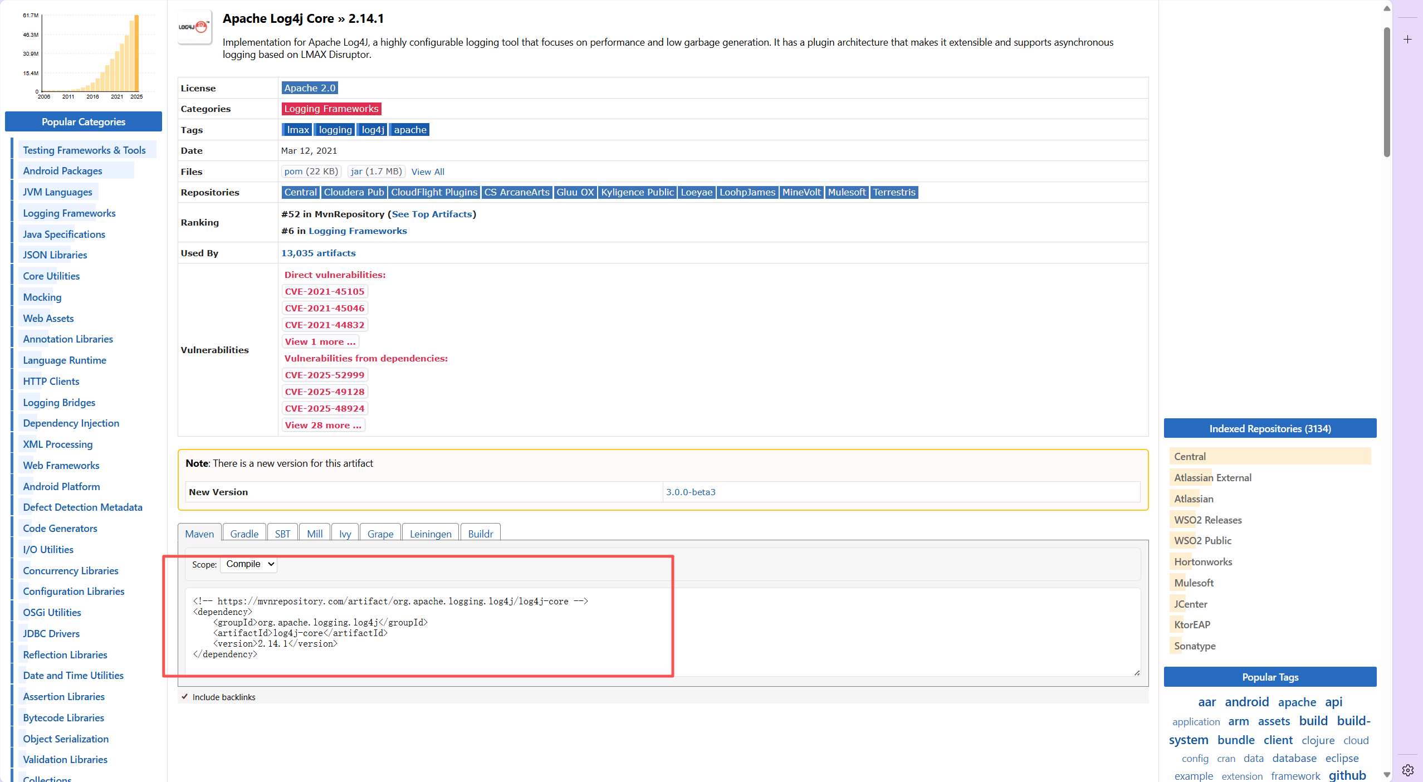Click the Logging Frameworks category badge
The image size is (1423, 782).
click(331, 109)
